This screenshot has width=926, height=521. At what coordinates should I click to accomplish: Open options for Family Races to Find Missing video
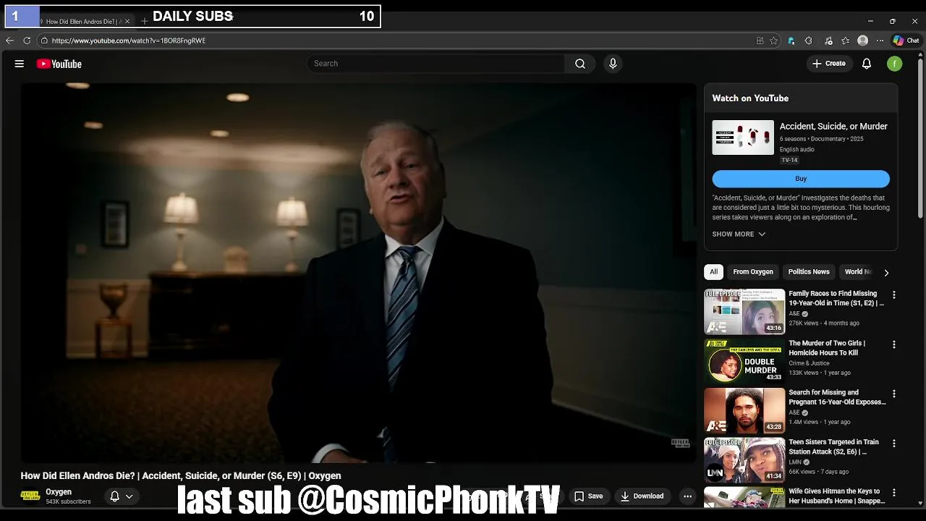click(894, 295)
